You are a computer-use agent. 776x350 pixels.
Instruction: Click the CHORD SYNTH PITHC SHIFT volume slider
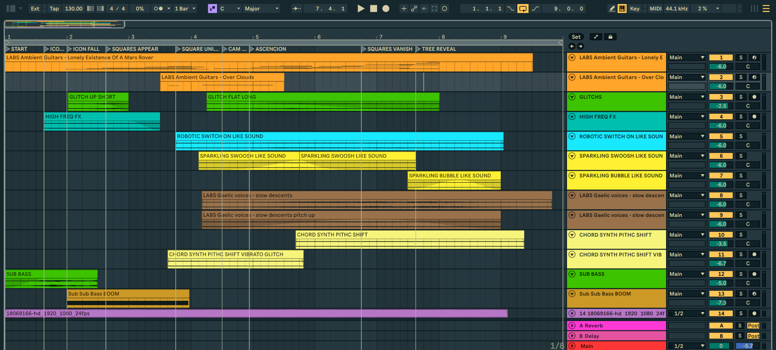(x=721, y=244)
